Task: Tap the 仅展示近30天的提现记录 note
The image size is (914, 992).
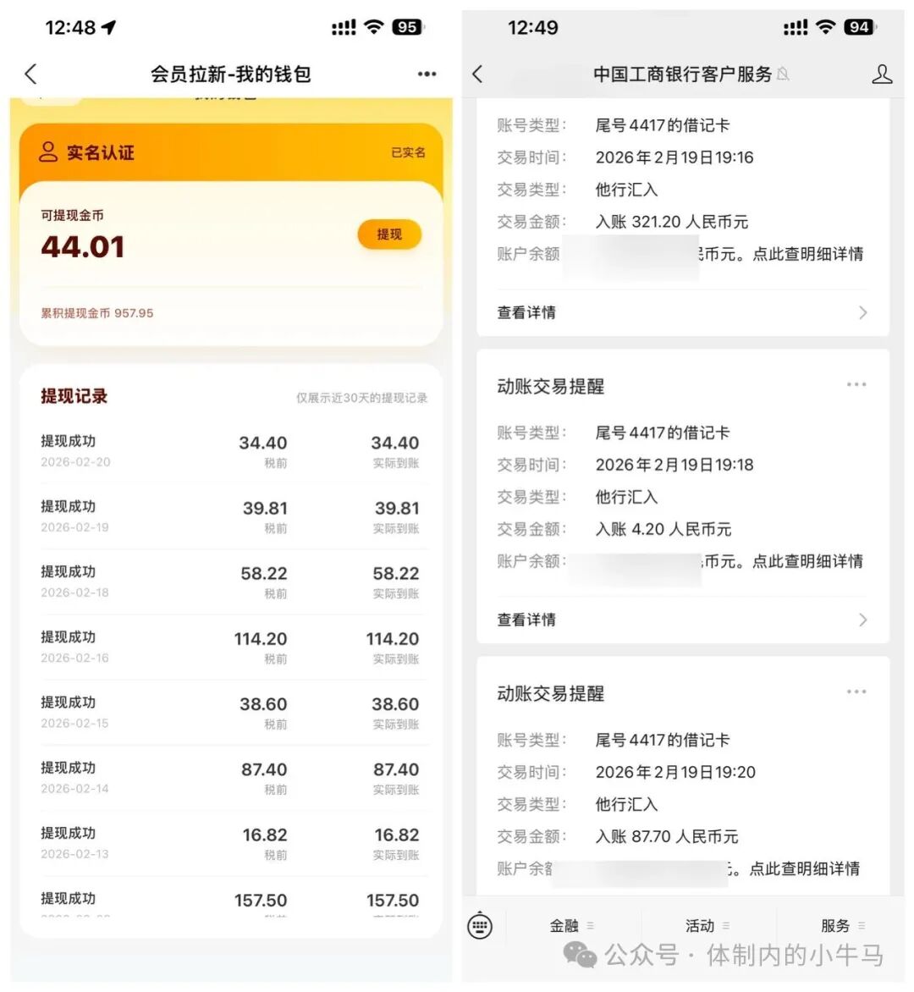Action: pos(362,398)
